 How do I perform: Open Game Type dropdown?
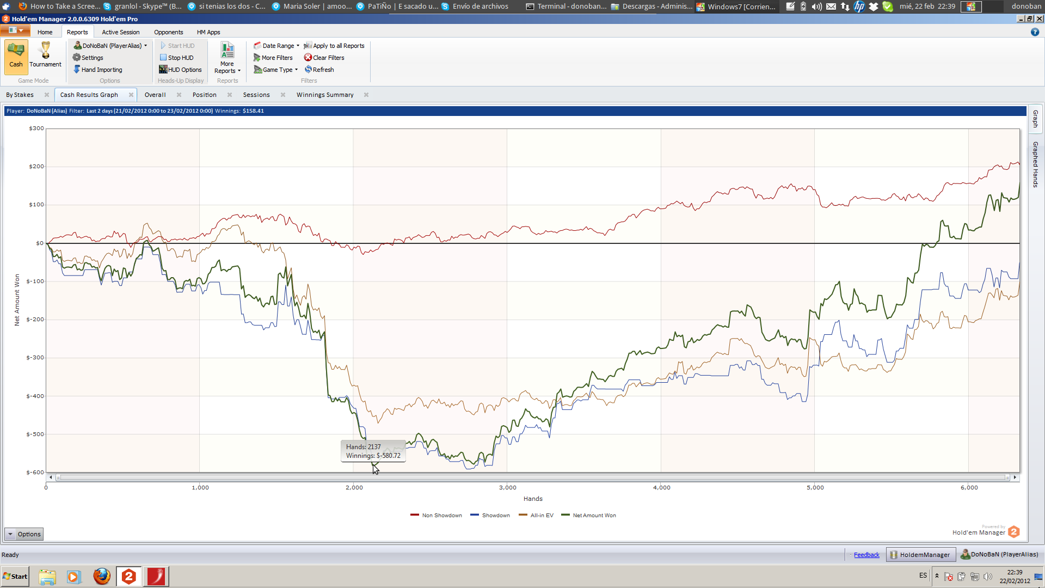pyautogui.click(x=276, y=70)
